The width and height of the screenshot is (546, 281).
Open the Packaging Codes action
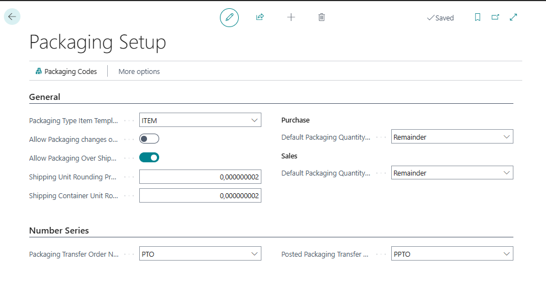[x=66, y=71]
